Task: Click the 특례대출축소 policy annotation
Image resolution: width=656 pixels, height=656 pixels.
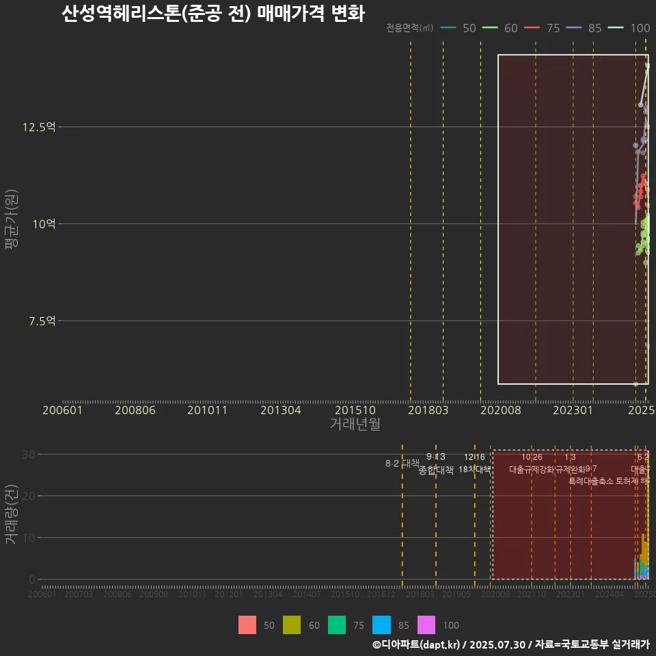Action: [591, 481]
